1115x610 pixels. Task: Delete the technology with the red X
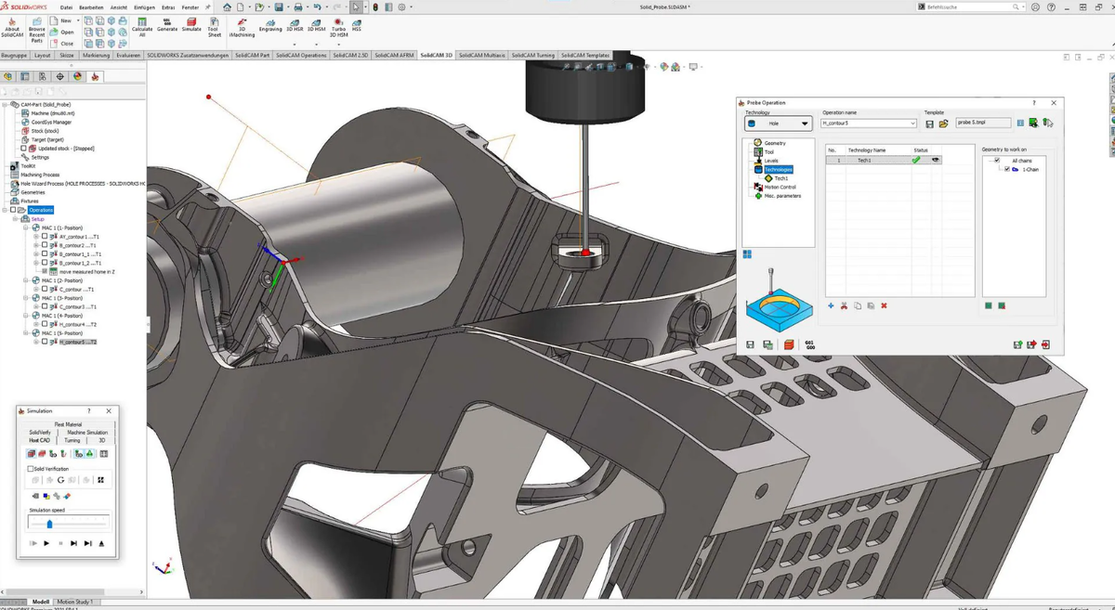(x=884, y=305)
